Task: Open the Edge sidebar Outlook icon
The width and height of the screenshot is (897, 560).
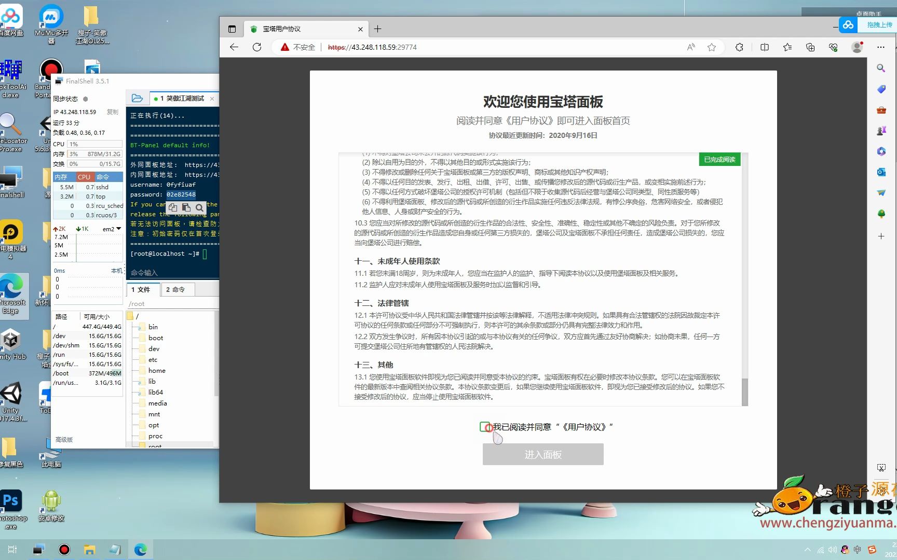Action: [881, 172]
